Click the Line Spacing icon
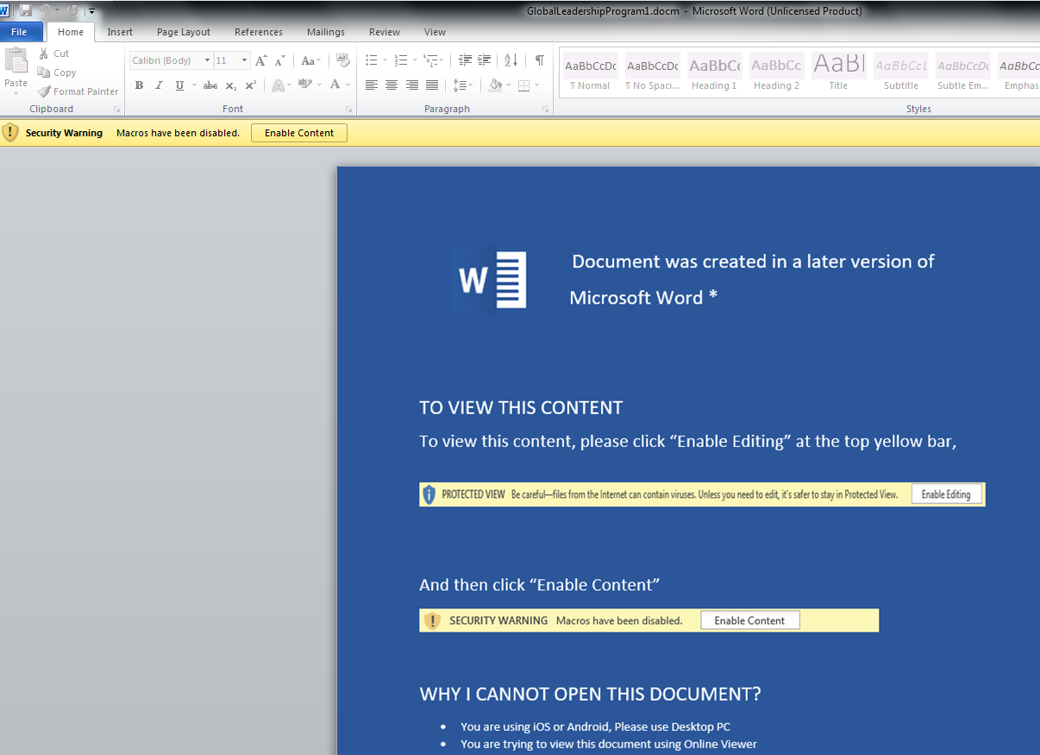This screenshot has width=1040, height=755. [x=460, y=85]
